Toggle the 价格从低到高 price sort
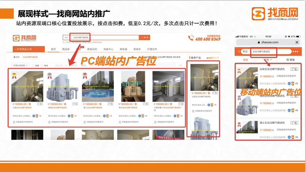Image resolution: width=306 pixels, height=172 pixels. click(20, 65)
